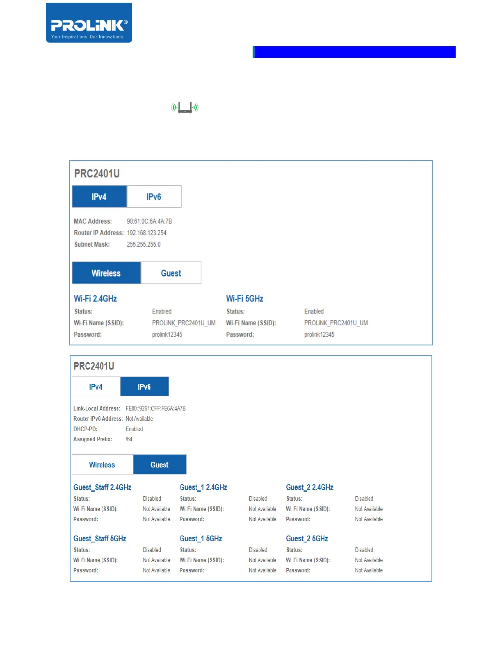The height and width of the screenshot is (649, 502).
Task: Click the Subnet Mask label
Action: [x=92, y=244]
